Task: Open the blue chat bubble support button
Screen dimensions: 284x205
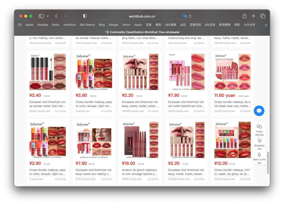Action: (x=259, y=111)
